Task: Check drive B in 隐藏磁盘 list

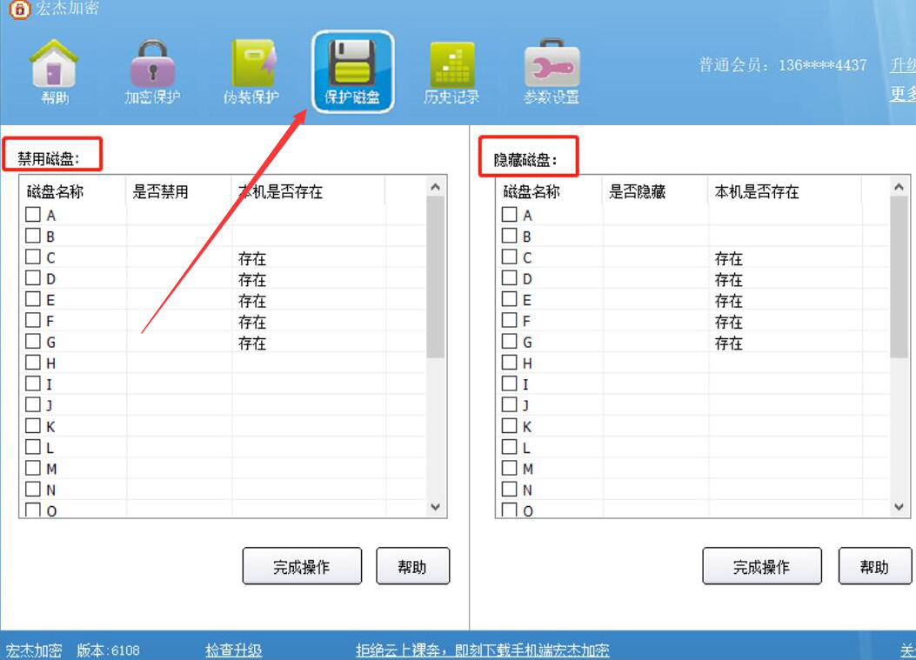Action: 510,236
